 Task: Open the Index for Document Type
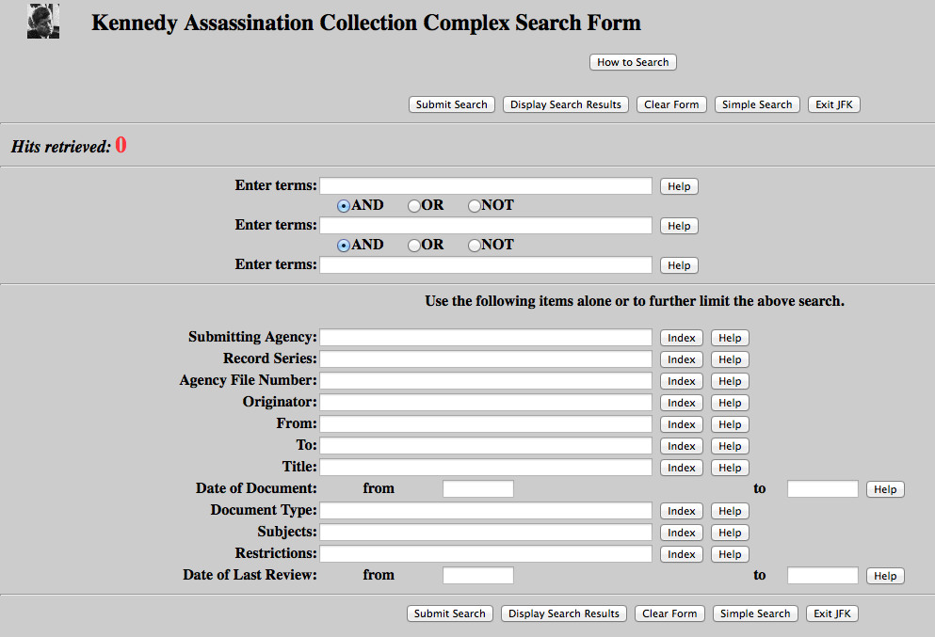point(681,511)
